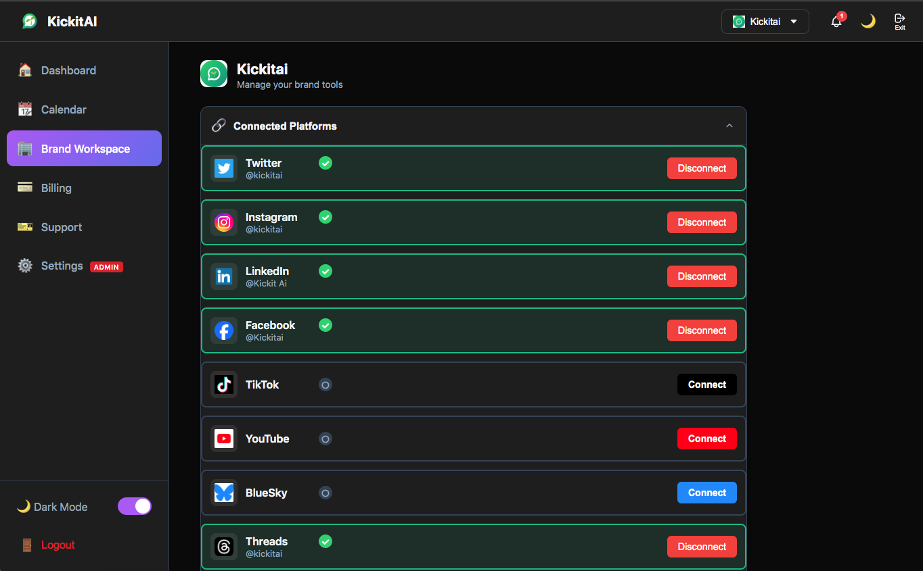Open the Kickitai workspace dropdown
This screenshot has height=571, width=923.
pyautogui.click(x=765, y=21)
